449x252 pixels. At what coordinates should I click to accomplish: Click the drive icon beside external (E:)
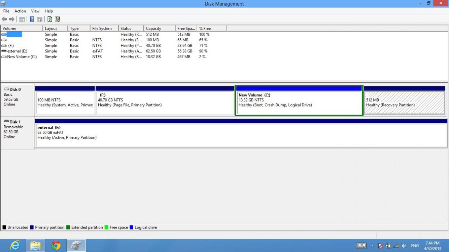4,51
